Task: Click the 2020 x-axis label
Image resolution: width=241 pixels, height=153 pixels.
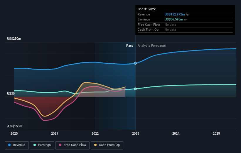Action: point(14,133)
